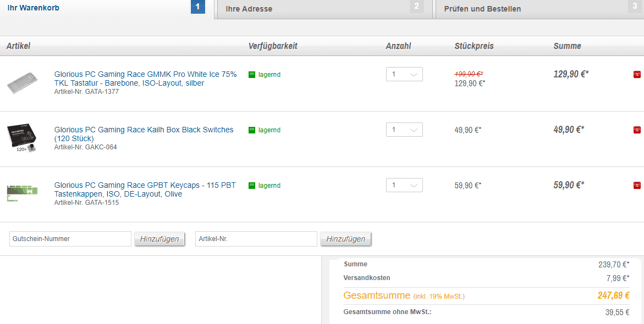Screen dimensions: 644x324
Task: Click Versandkosten value 7,99 €
Action: tap(617, 278)
